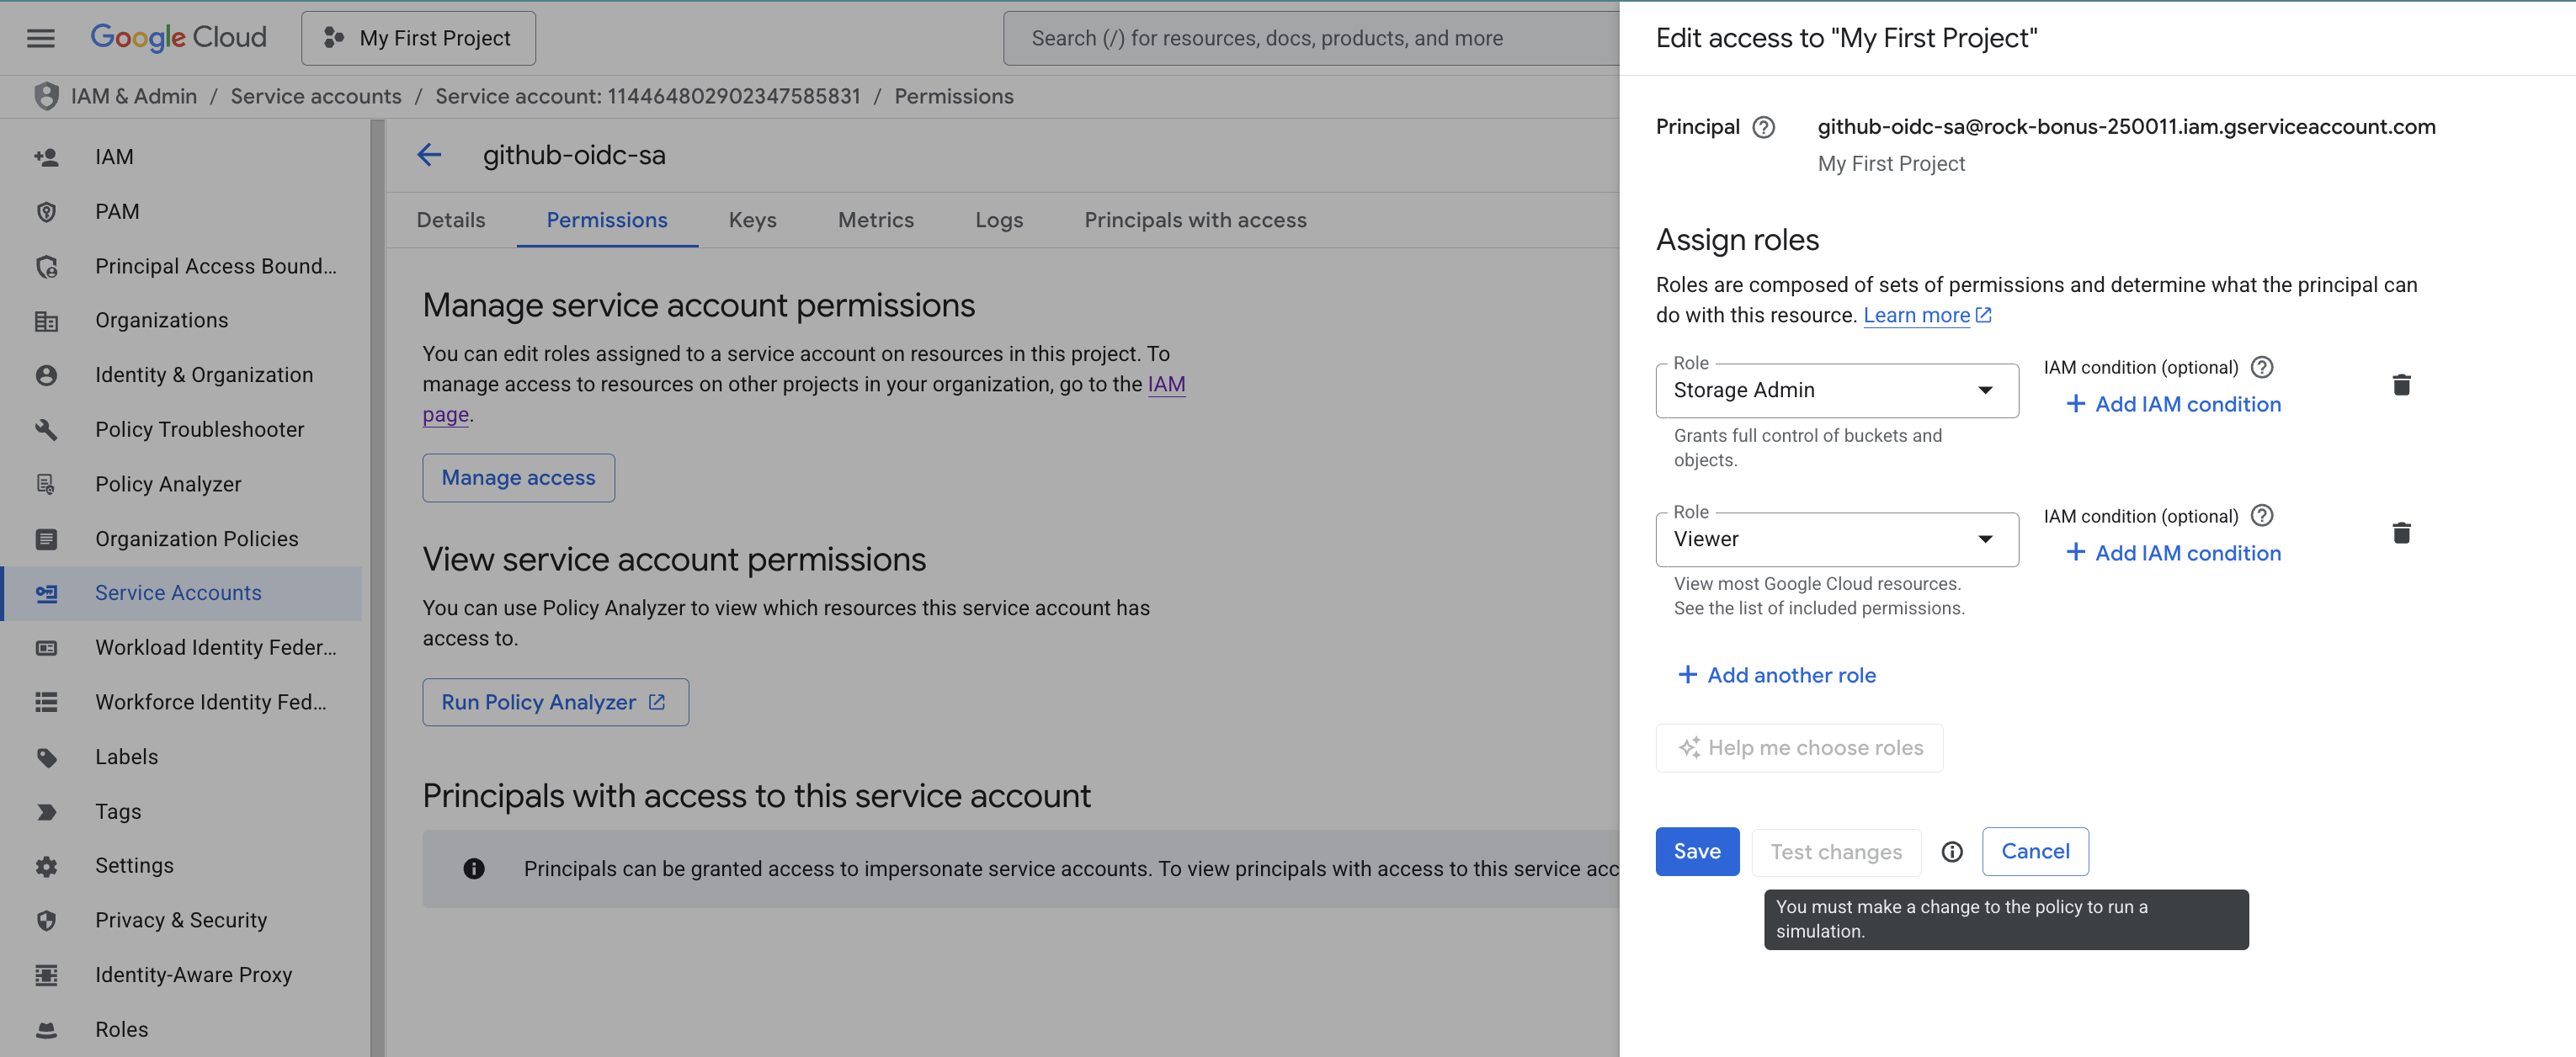Click Add another role
Viewport: 2576px width, 1057px height.
(x=1776, y=676)
